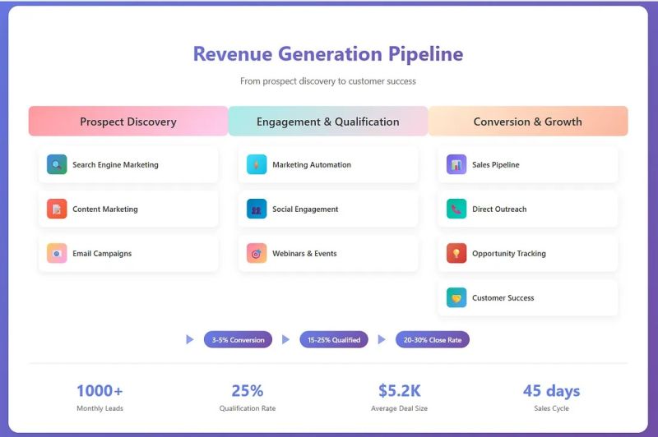Screen dimensions: 658x437
Task: Click the Customer Success heart icon
Action: click(x=456, y=298)
